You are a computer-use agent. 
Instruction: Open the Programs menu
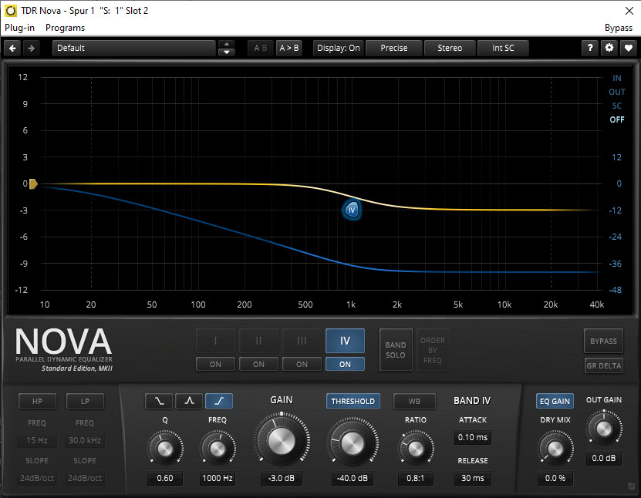coord(65,28)
